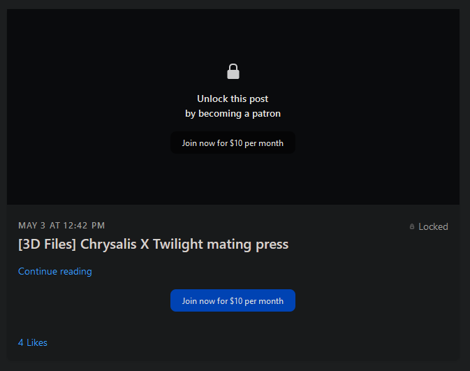The width and height of the screenshot is (470, 371).
Task: Open the "Continue reading" link
Action: [55, 271]
